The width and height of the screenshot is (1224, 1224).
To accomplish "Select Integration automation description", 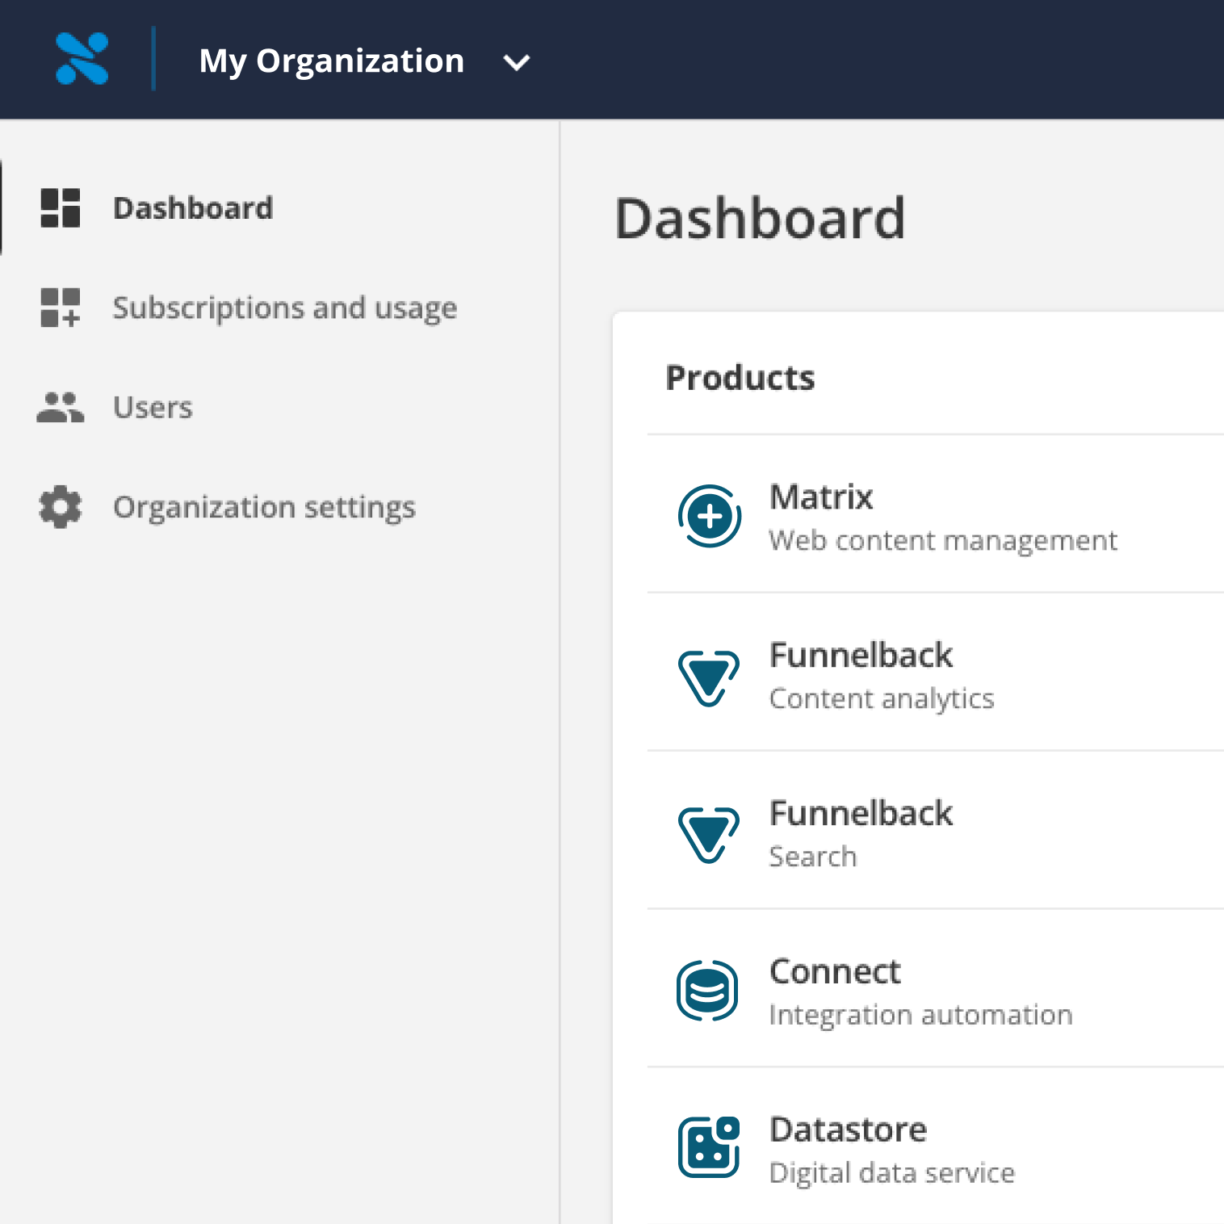I will [921, 1016].
